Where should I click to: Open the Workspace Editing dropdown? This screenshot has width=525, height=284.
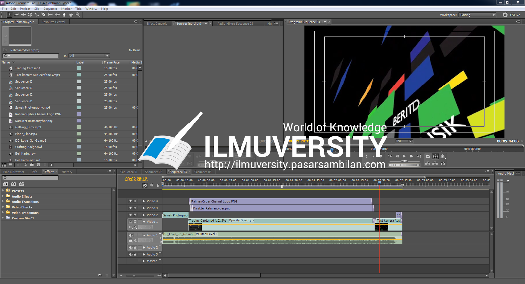pos(477,15)
